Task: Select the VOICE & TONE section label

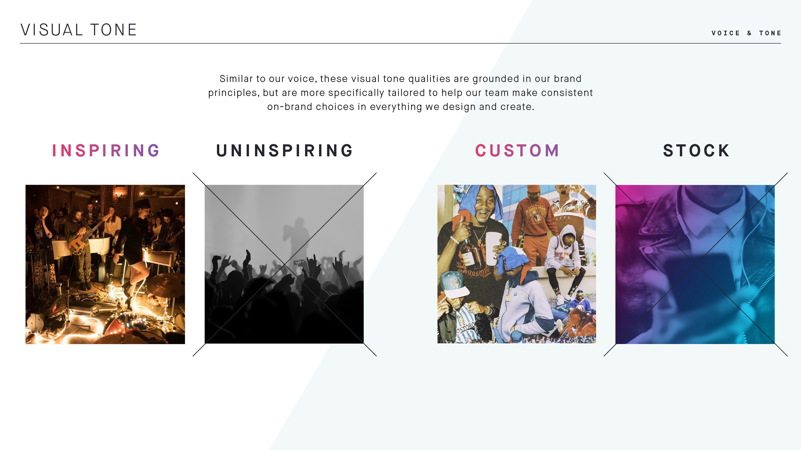Action: (746, 33)
